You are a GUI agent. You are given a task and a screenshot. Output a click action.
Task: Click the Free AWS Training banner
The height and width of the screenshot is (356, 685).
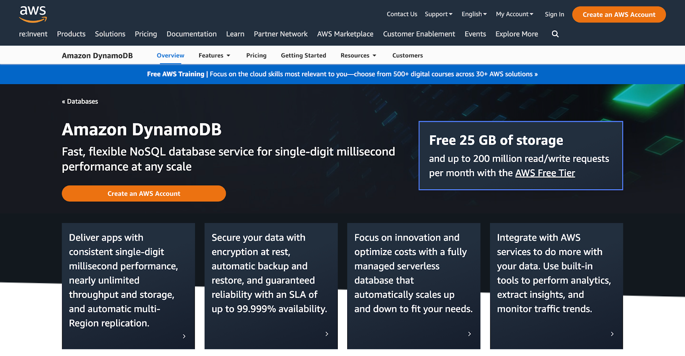pyautogui.click(x=342, y=74)
